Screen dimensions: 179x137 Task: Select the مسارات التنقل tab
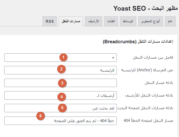(x=71, y=21)
